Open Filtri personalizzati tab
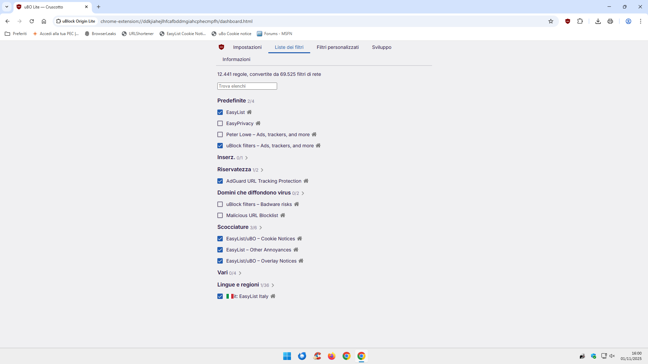 point(337,47)
